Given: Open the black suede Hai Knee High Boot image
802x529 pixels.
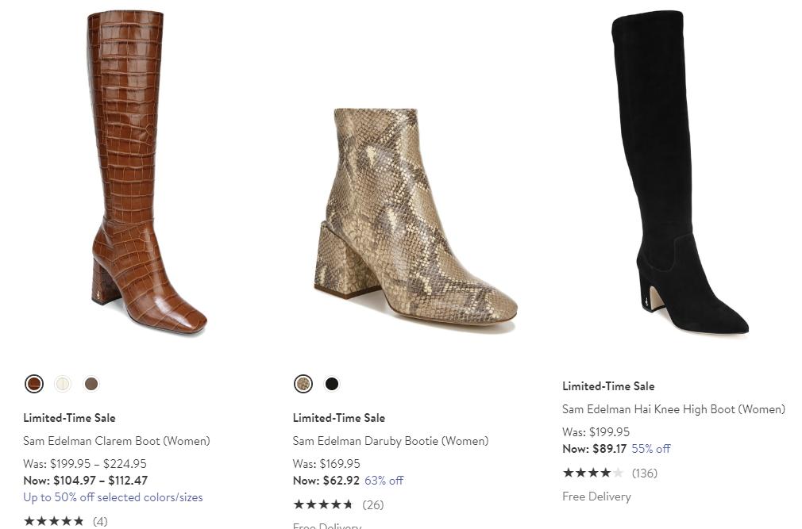Looking at the screenshot, I should coord(675,174).
